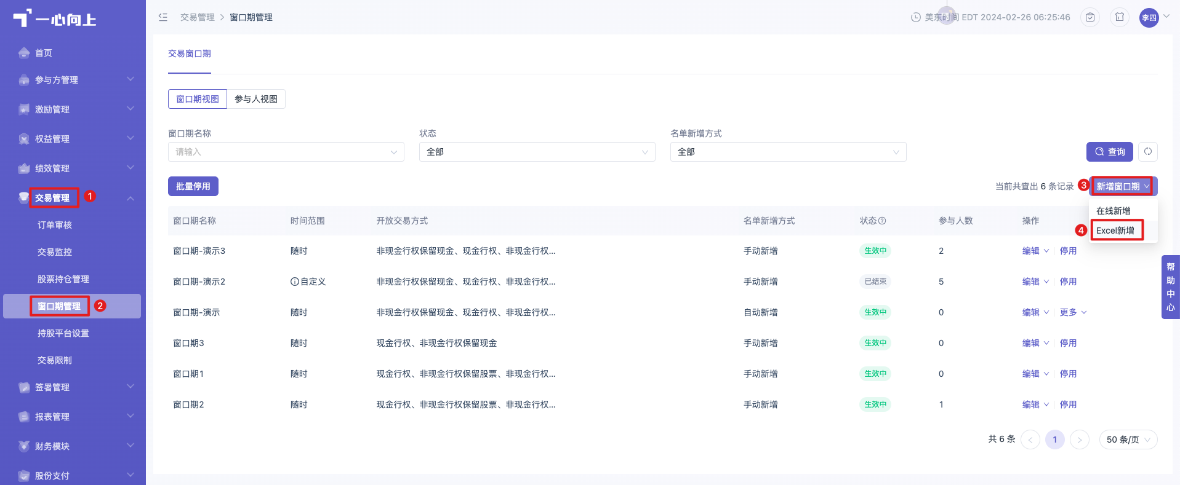
Task: Click the reset refresh icon beside 查询
Action: (1148, 152)
